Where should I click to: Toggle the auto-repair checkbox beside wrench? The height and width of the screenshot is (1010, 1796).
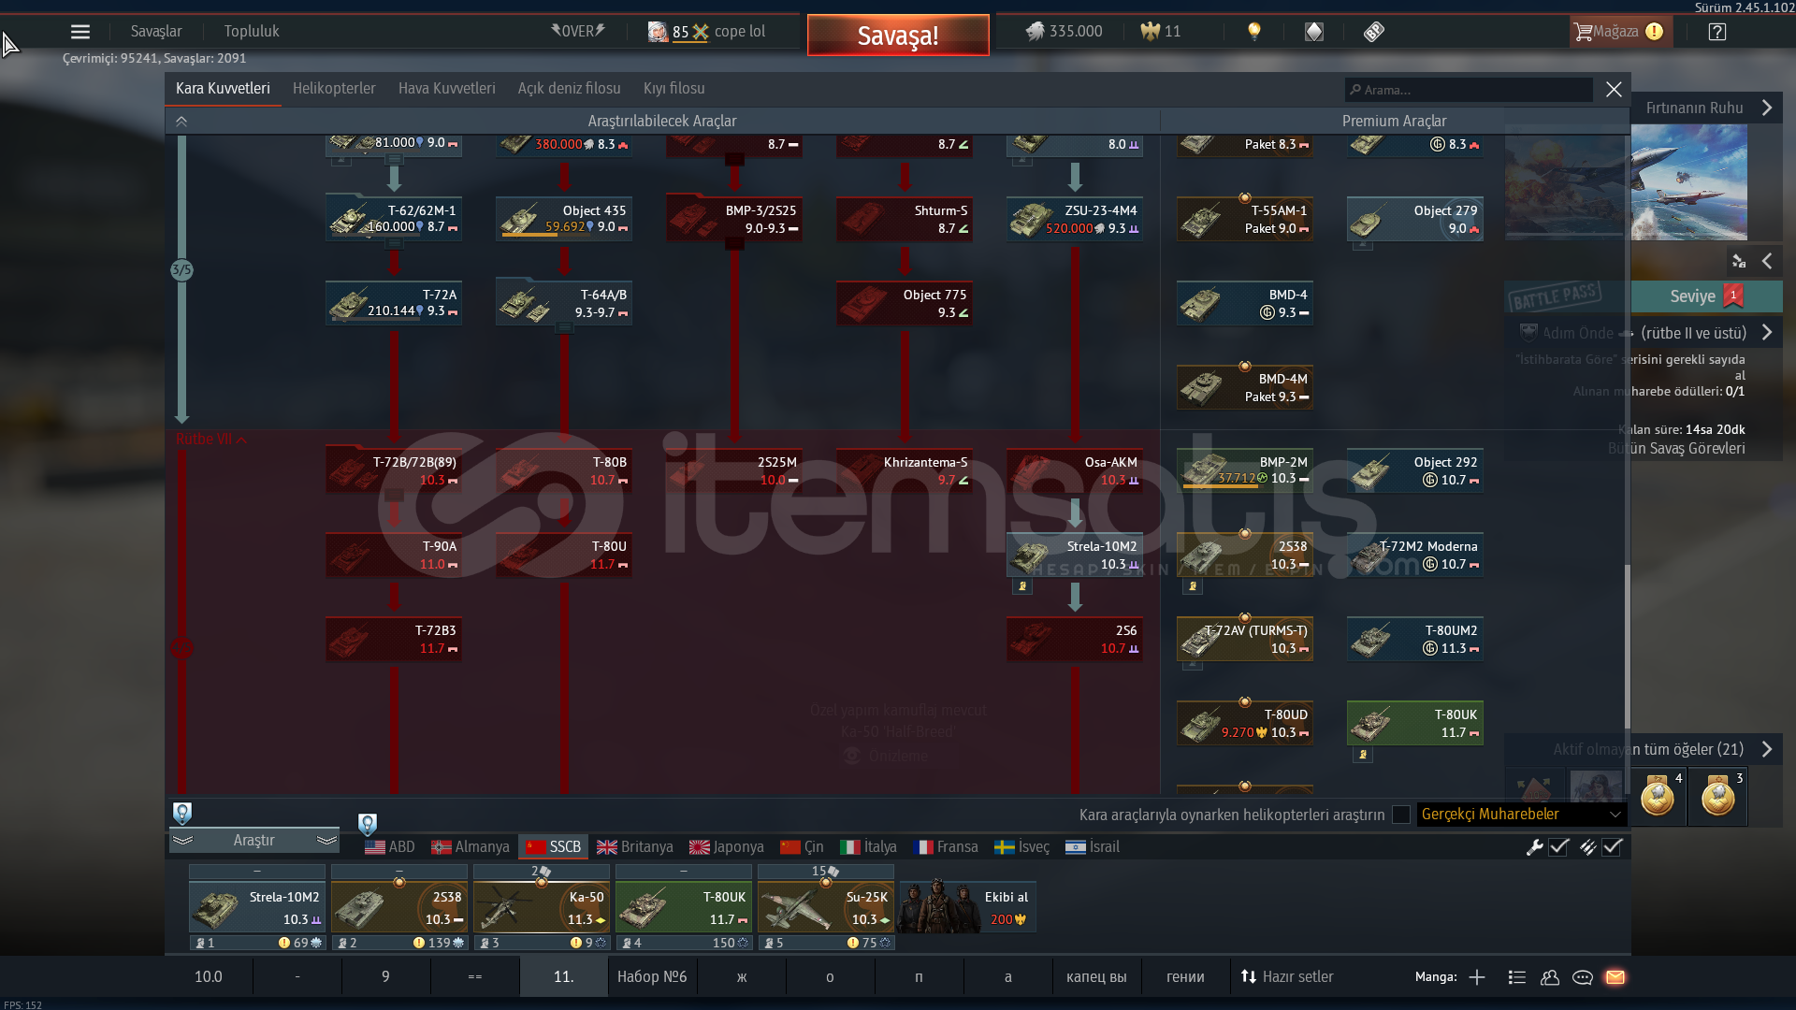coord(1558,847)
